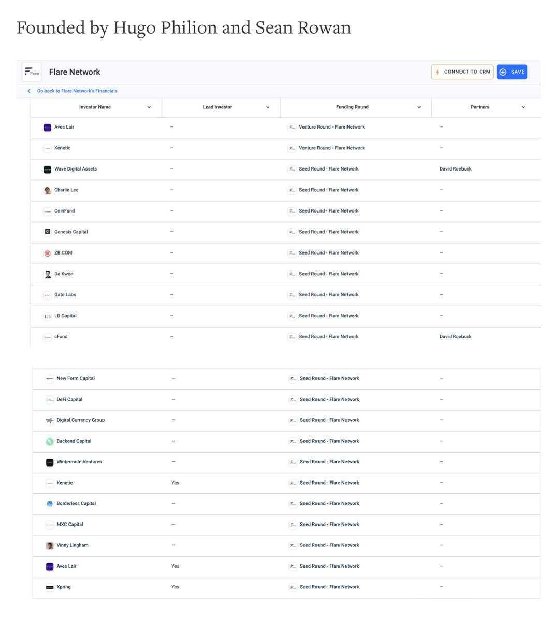
Task: Click LD Capital logo icon
Action: [x=48, y=316]
